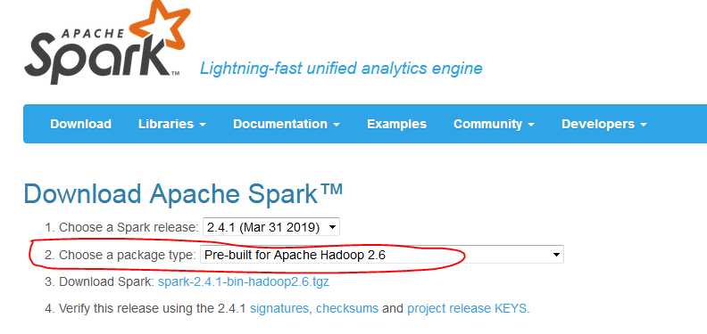
Task: Click the caret arrow next to Community
Action: [x=531, y=125]
